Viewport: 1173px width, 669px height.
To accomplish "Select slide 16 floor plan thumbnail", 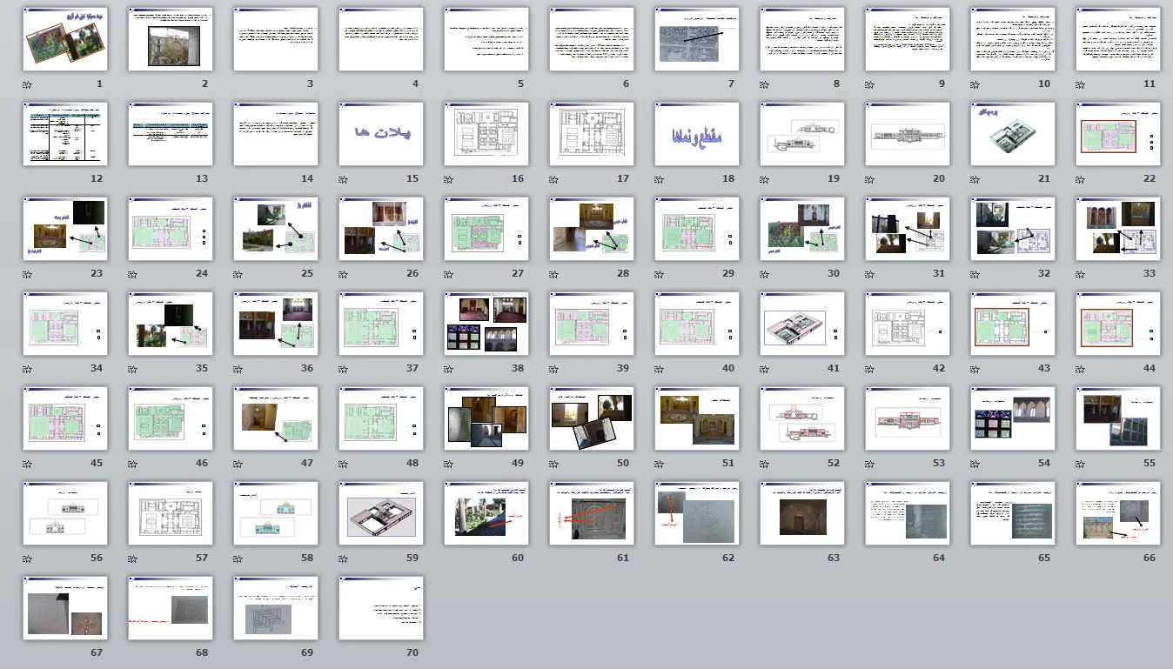I will pos(486,134).
